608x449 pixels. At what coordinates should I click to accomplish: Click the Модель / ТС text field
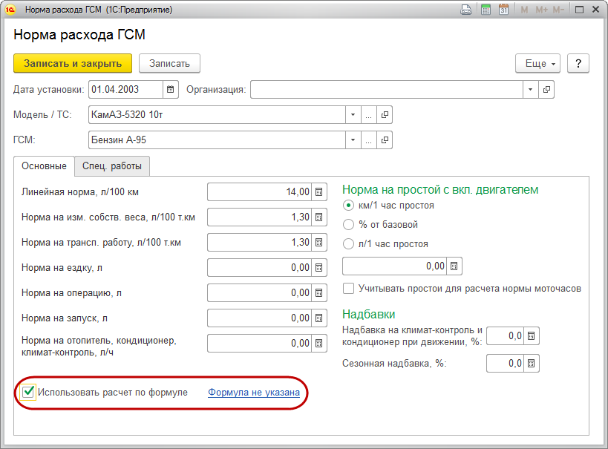[217, 115]
